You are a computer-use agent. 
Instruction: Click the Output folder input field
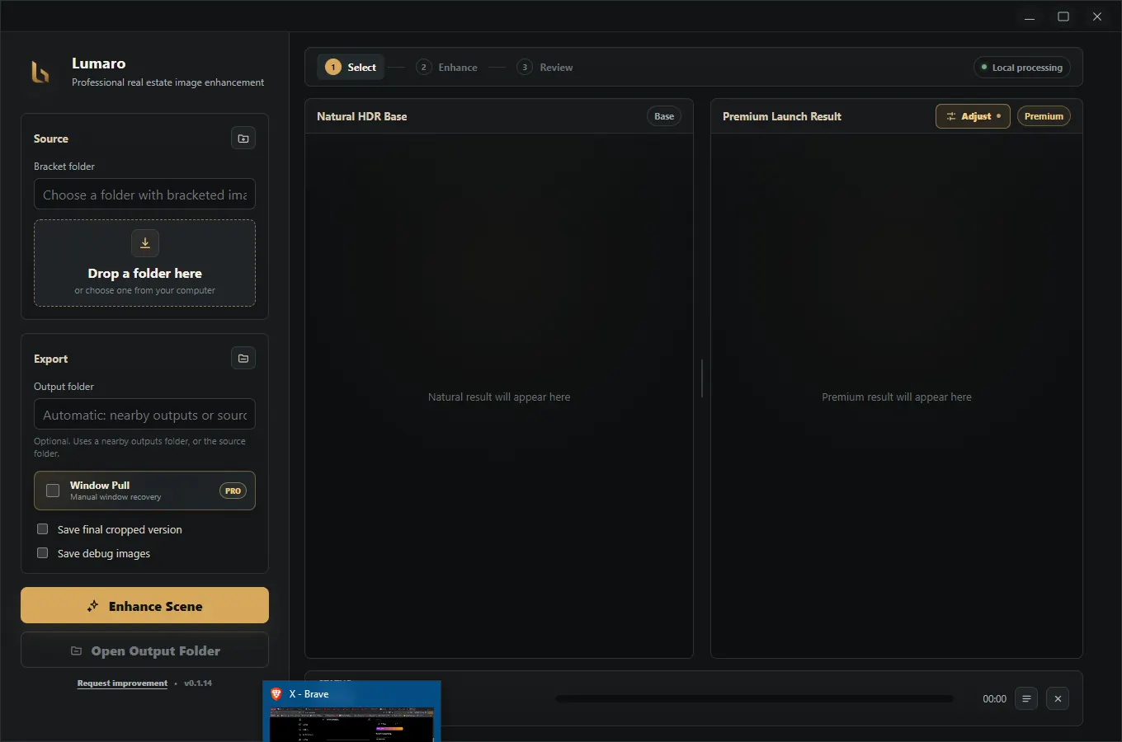pos(144,415)
